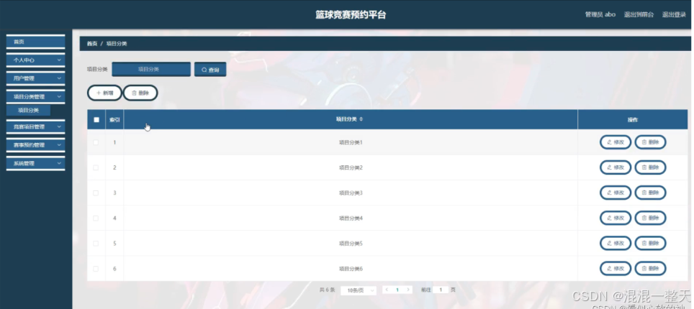
Task: Open the 首页 sidebar menu item
Action: [35, 42]
